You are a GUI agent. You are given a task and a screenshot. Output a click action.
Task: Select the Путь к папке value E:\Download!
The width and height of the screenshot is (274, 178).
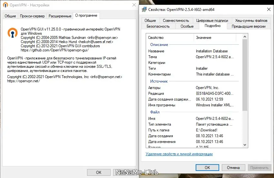click(x=206, y=130)
